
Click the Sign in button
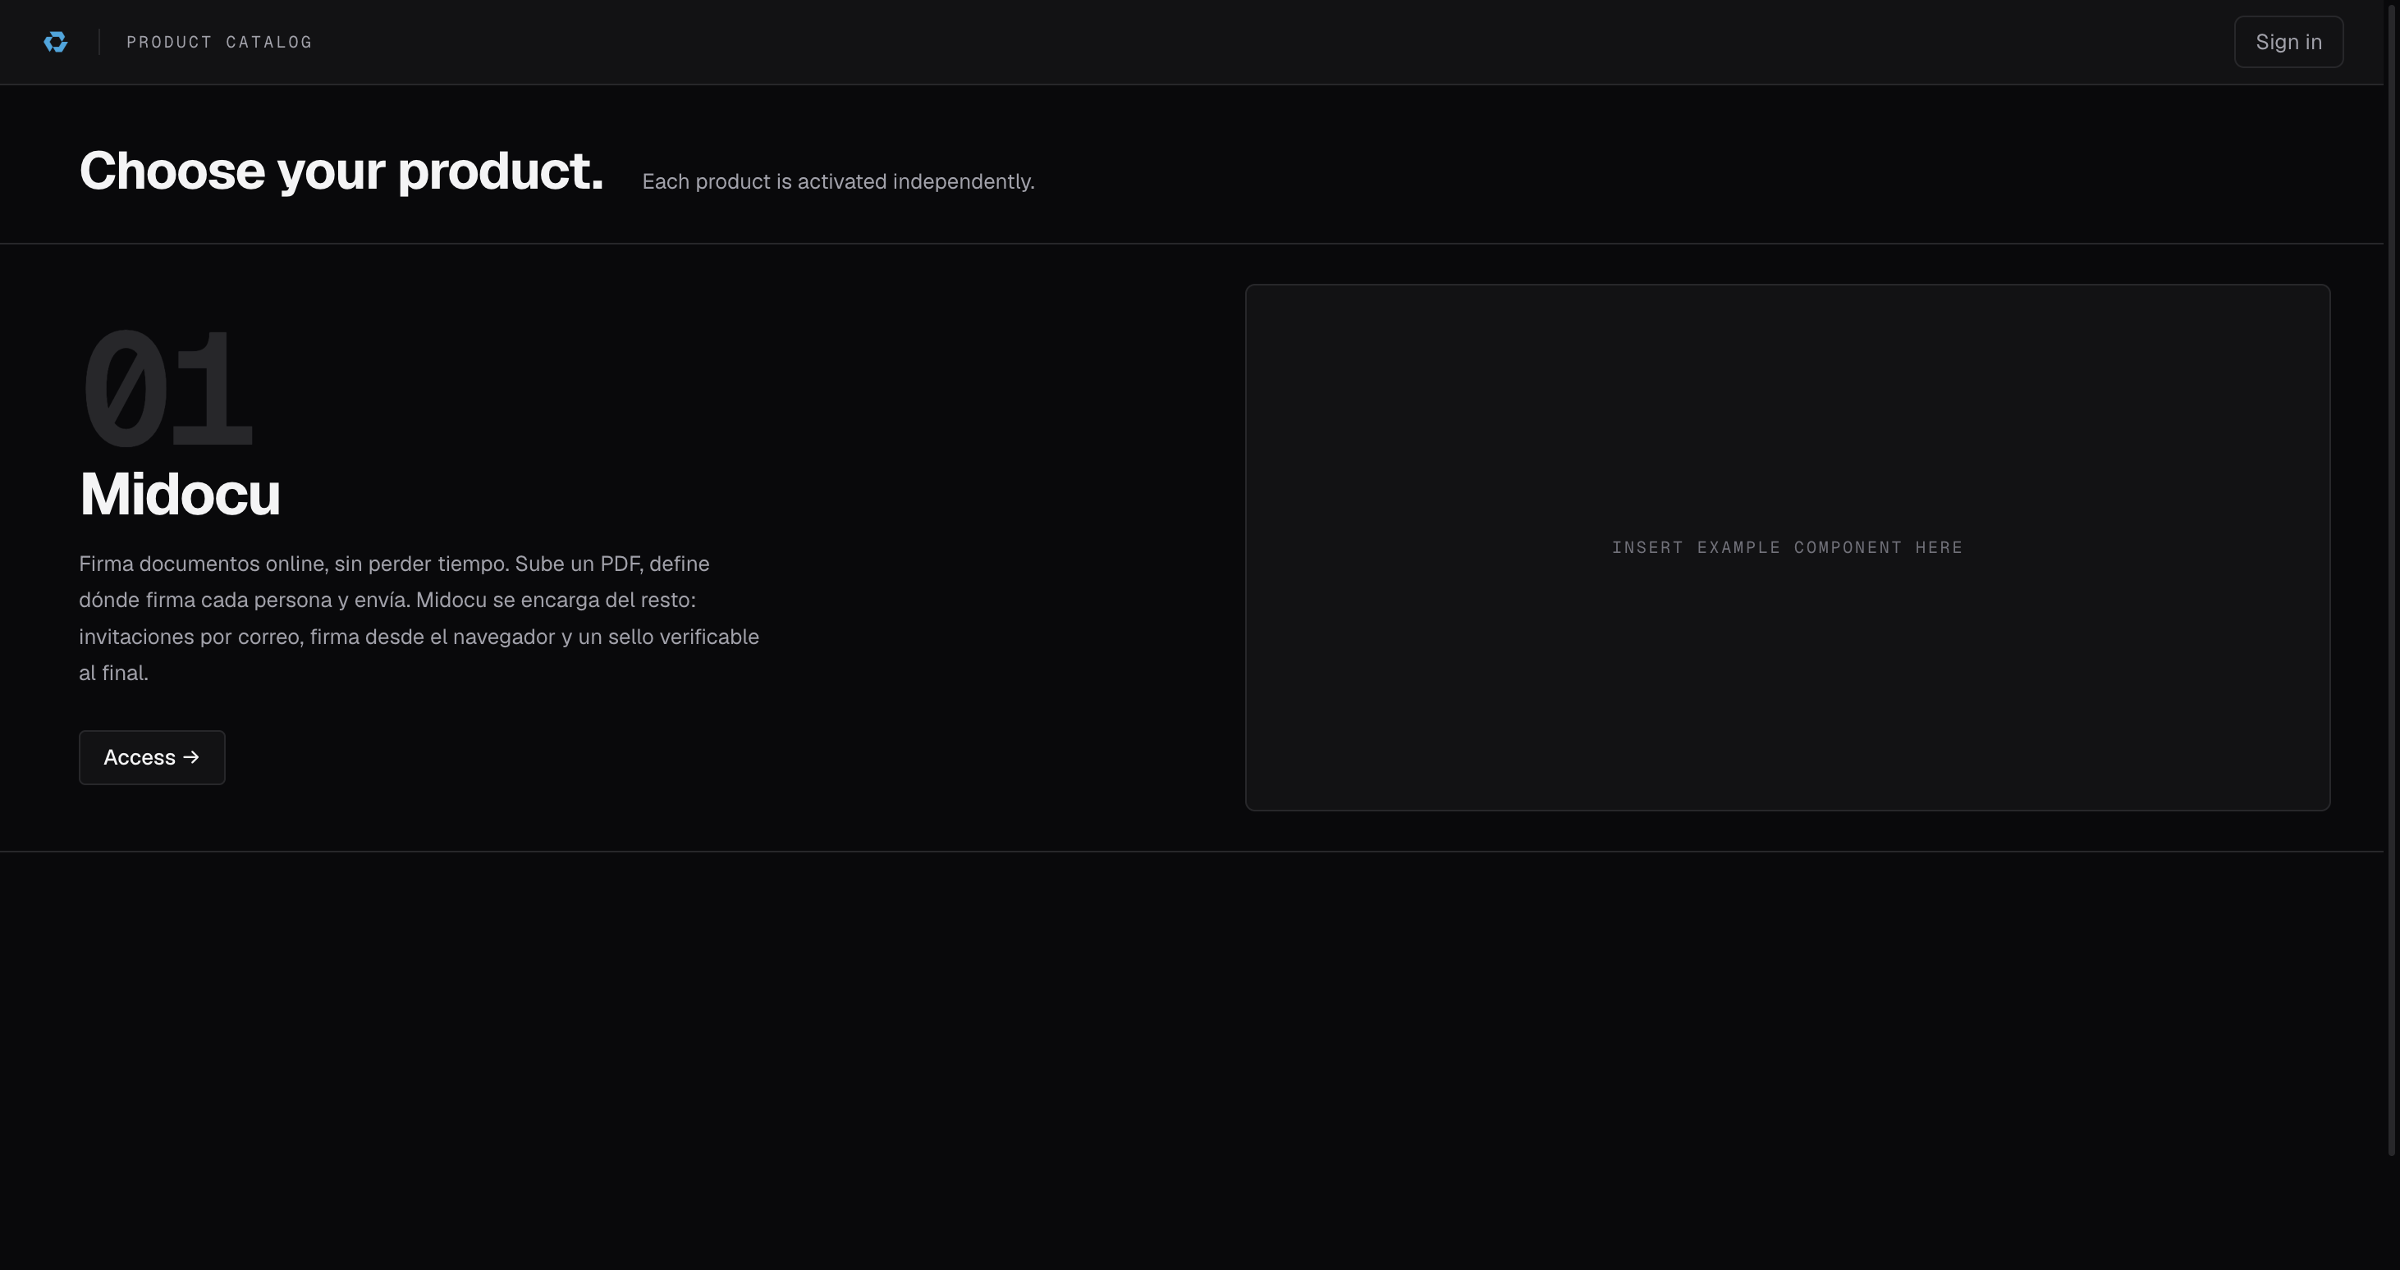2288,42
